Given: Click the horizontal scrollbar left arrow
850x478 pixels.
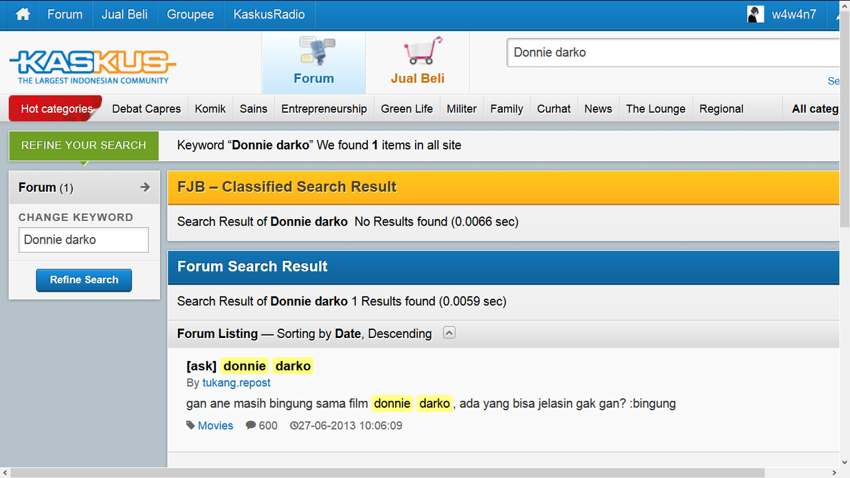Looking at the screenshot, I should [5, 473].
